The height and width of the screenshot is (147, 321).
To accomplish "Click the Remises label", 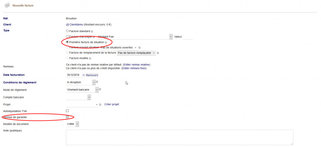I will (8, 66).
